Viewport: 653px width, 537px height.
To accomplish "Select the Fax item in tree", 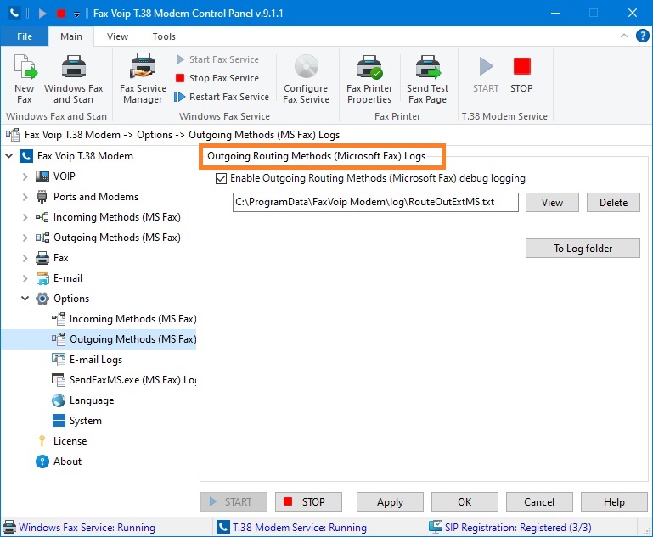I will 52,258.
